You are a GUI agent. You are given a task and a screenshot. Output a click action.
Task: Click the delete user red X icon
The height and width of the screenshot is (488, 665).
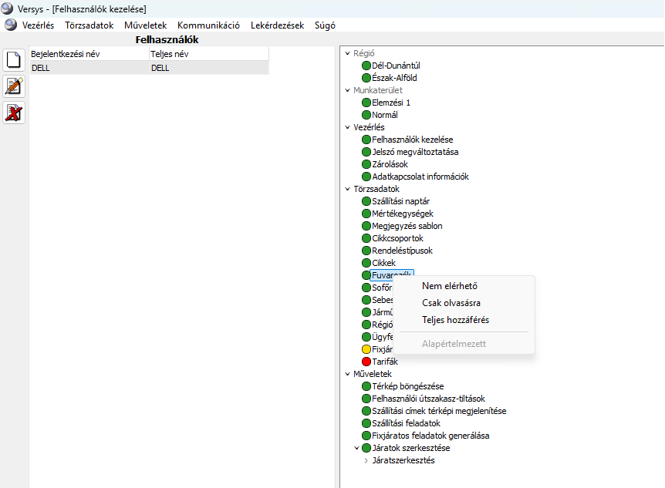click(14, 113)
